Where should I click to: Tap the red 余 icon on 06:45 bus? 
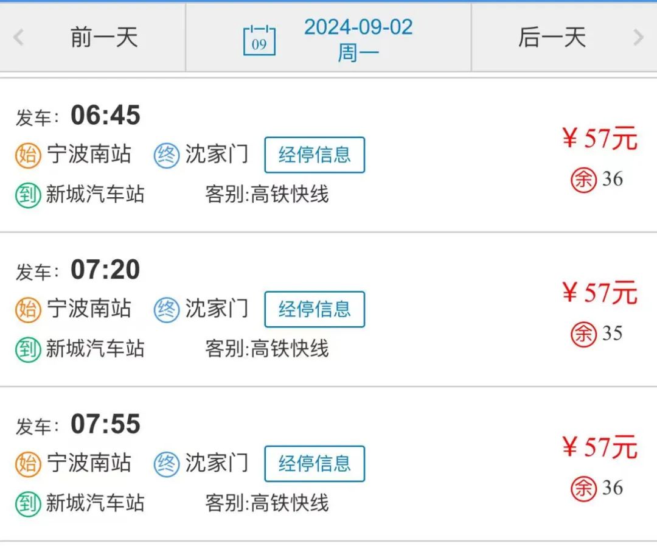coord(583,180)
